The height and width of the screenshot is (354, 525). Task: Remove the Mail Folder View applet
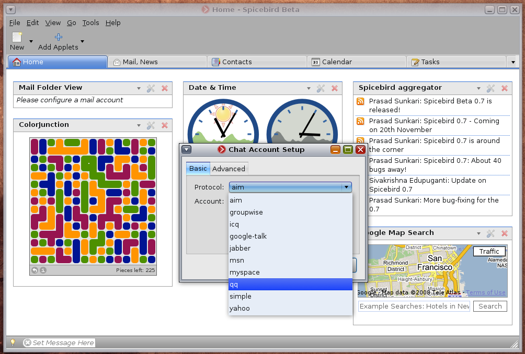(165, 88)
